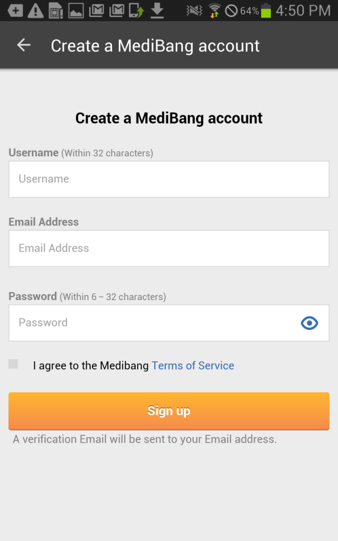The height and width of the screenshot is (541, 338).
Task: Tap the plus notification icon in status bar
Action: [15, 11]
